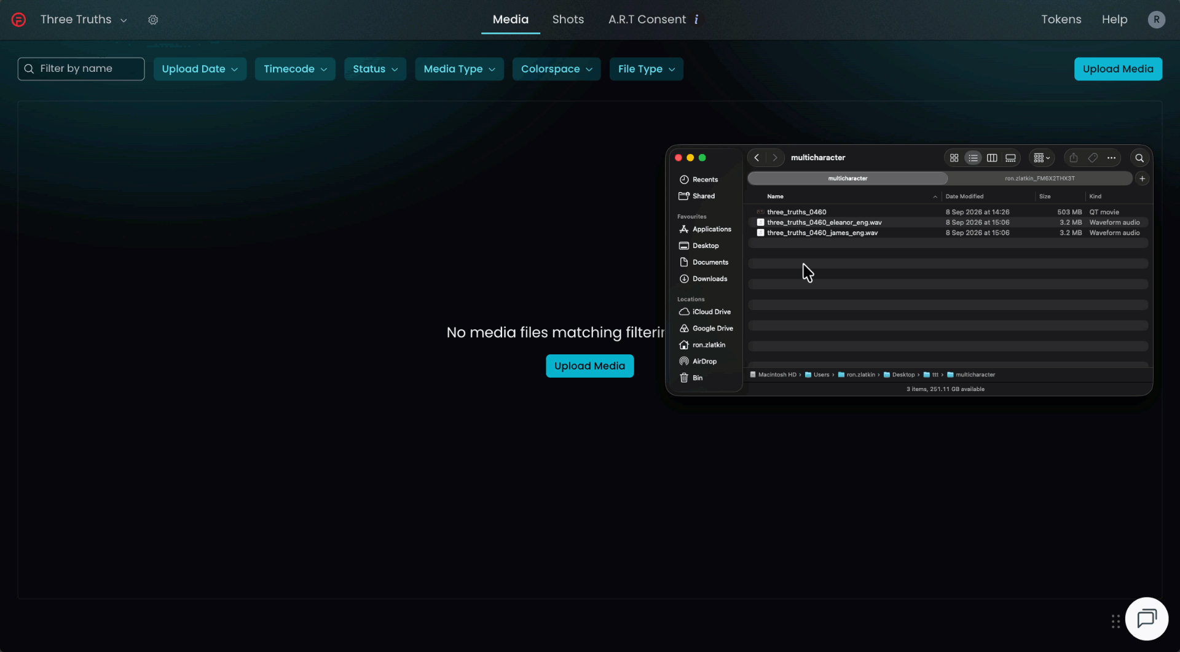Image resolution: width=1180 pixels, height=652 pixels.
Task: Open Applications in Finder sidebar
Action: click(706, 229)
